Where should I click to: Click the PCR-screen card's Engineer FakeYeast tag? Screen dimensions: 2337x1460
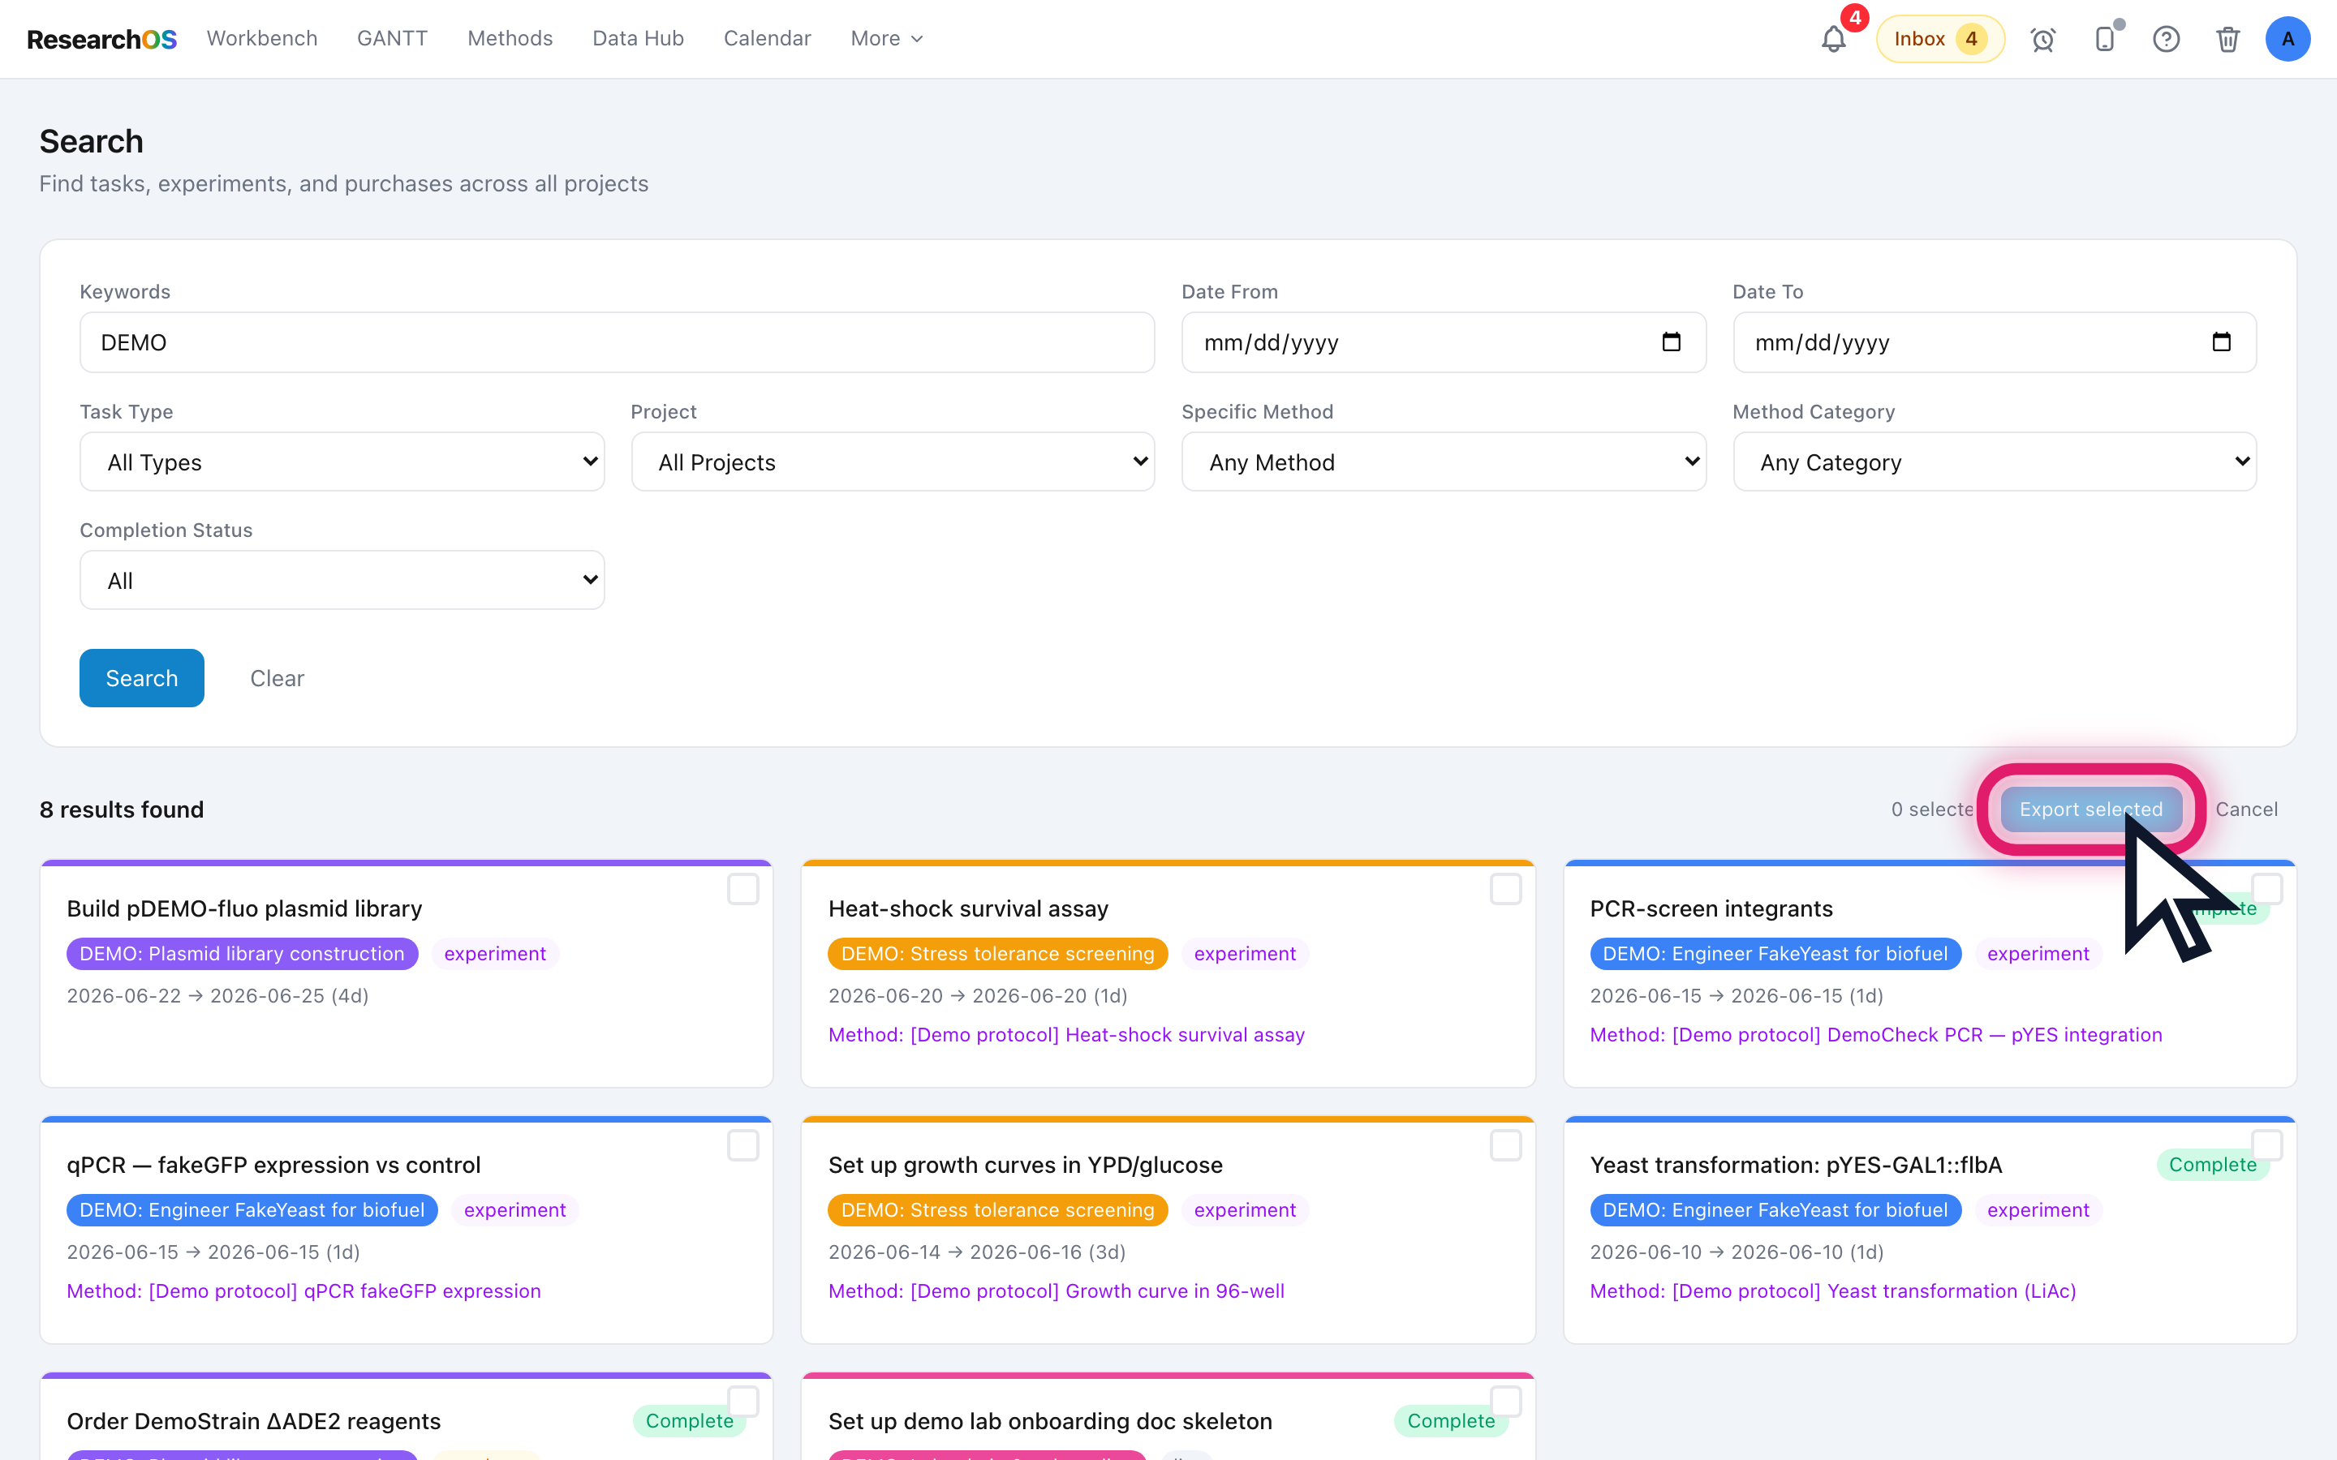1775,954
